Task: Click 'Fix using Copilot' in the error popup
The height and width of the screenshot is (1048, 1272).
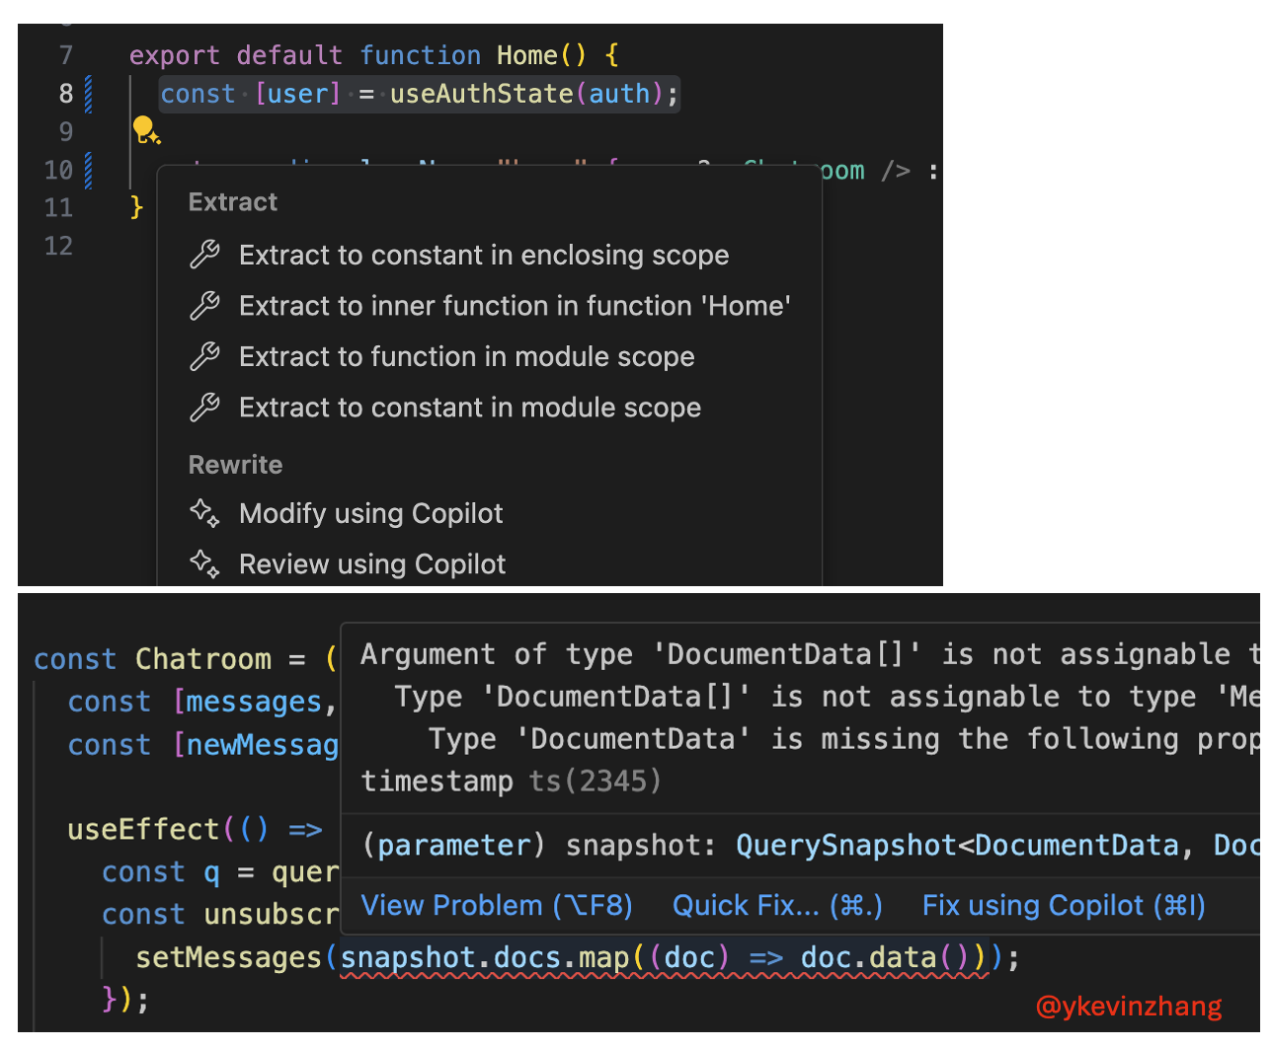Action: 1064,905
